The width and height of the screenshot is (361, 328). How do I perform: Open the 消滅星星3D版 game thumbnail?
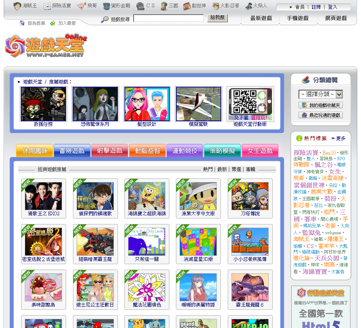click(x=198, y=242)
